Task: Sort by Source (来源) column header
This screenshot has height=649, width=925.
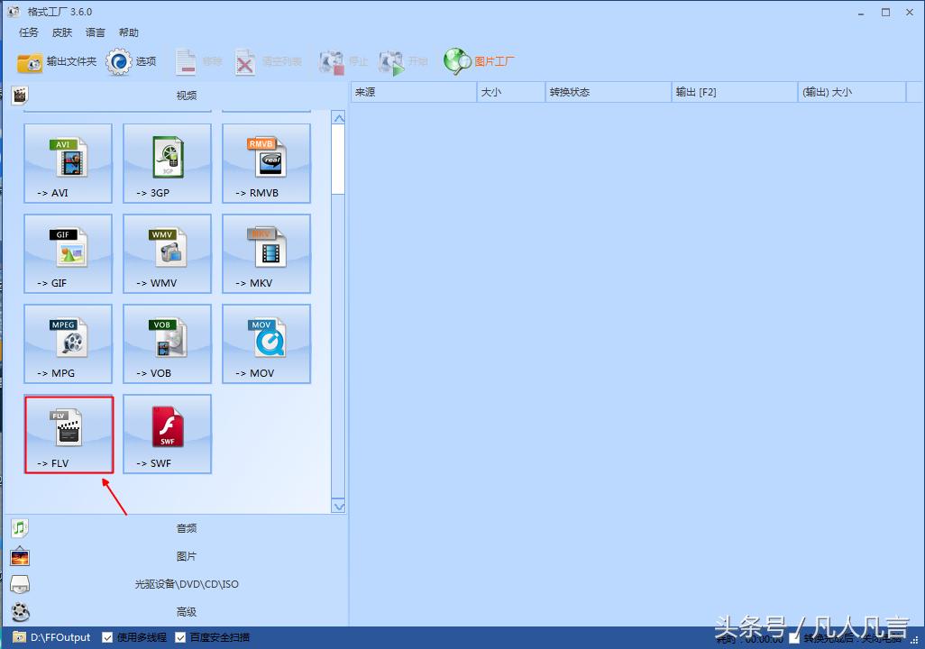Action: click(x=414, y=92)
